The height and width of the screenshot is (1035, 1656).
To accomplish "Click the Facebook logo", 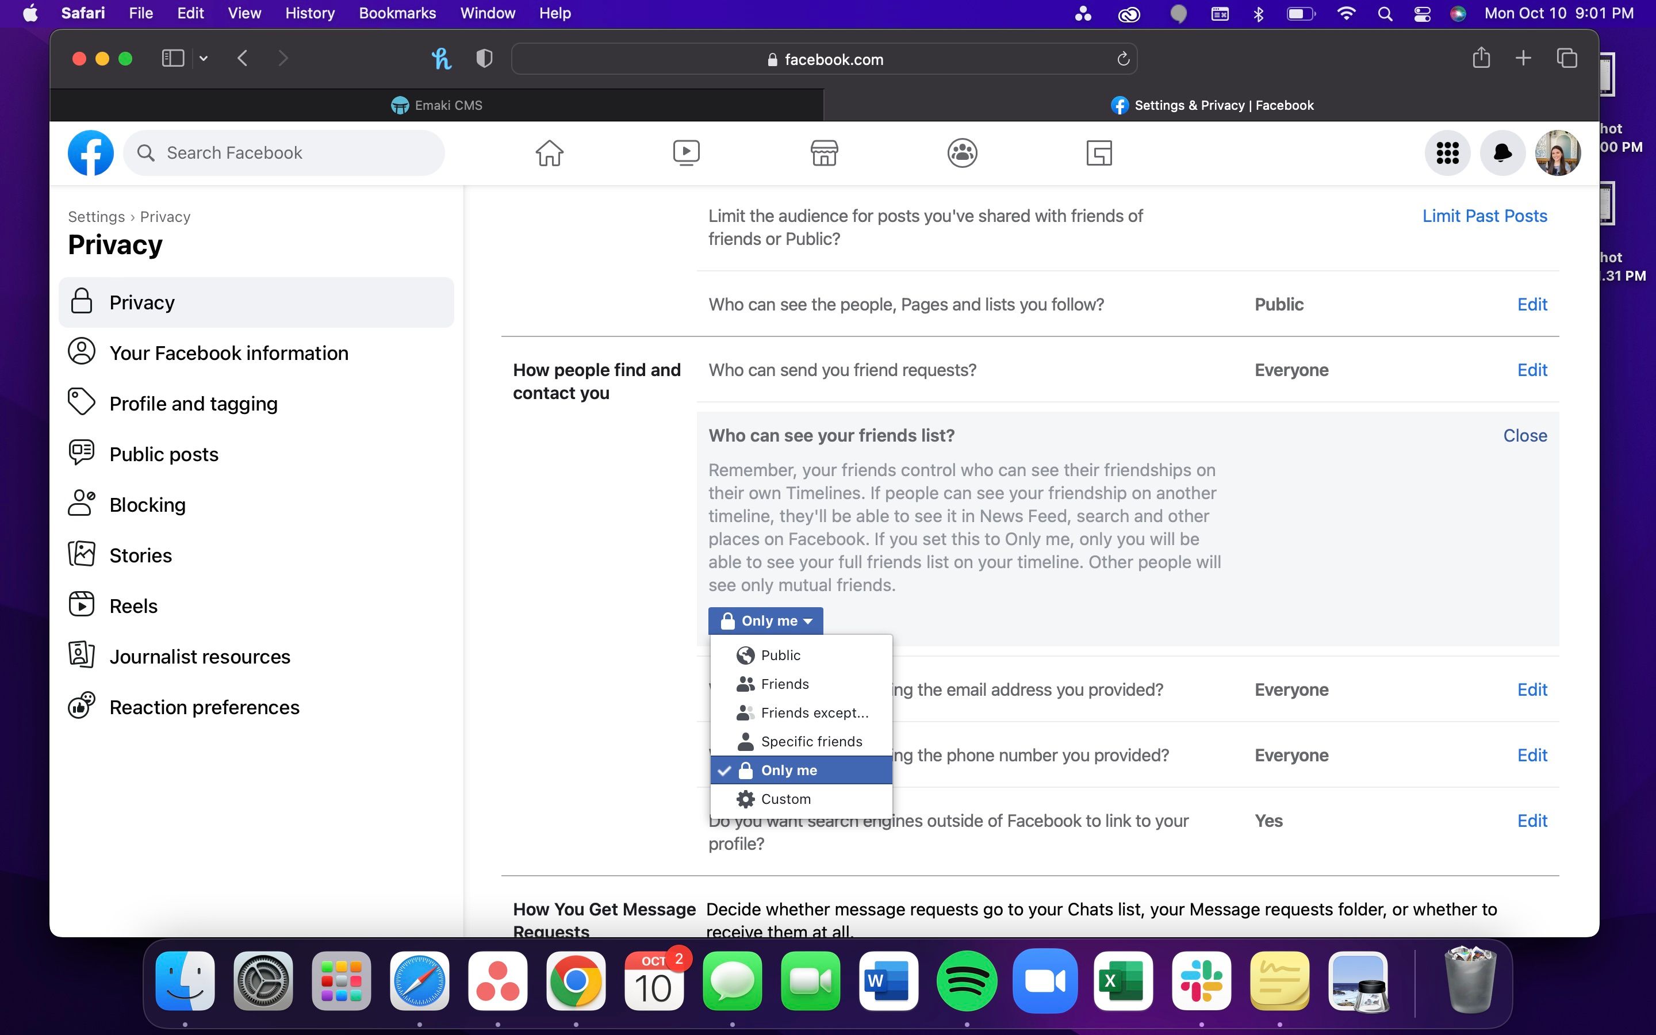I will pos(90,152).
